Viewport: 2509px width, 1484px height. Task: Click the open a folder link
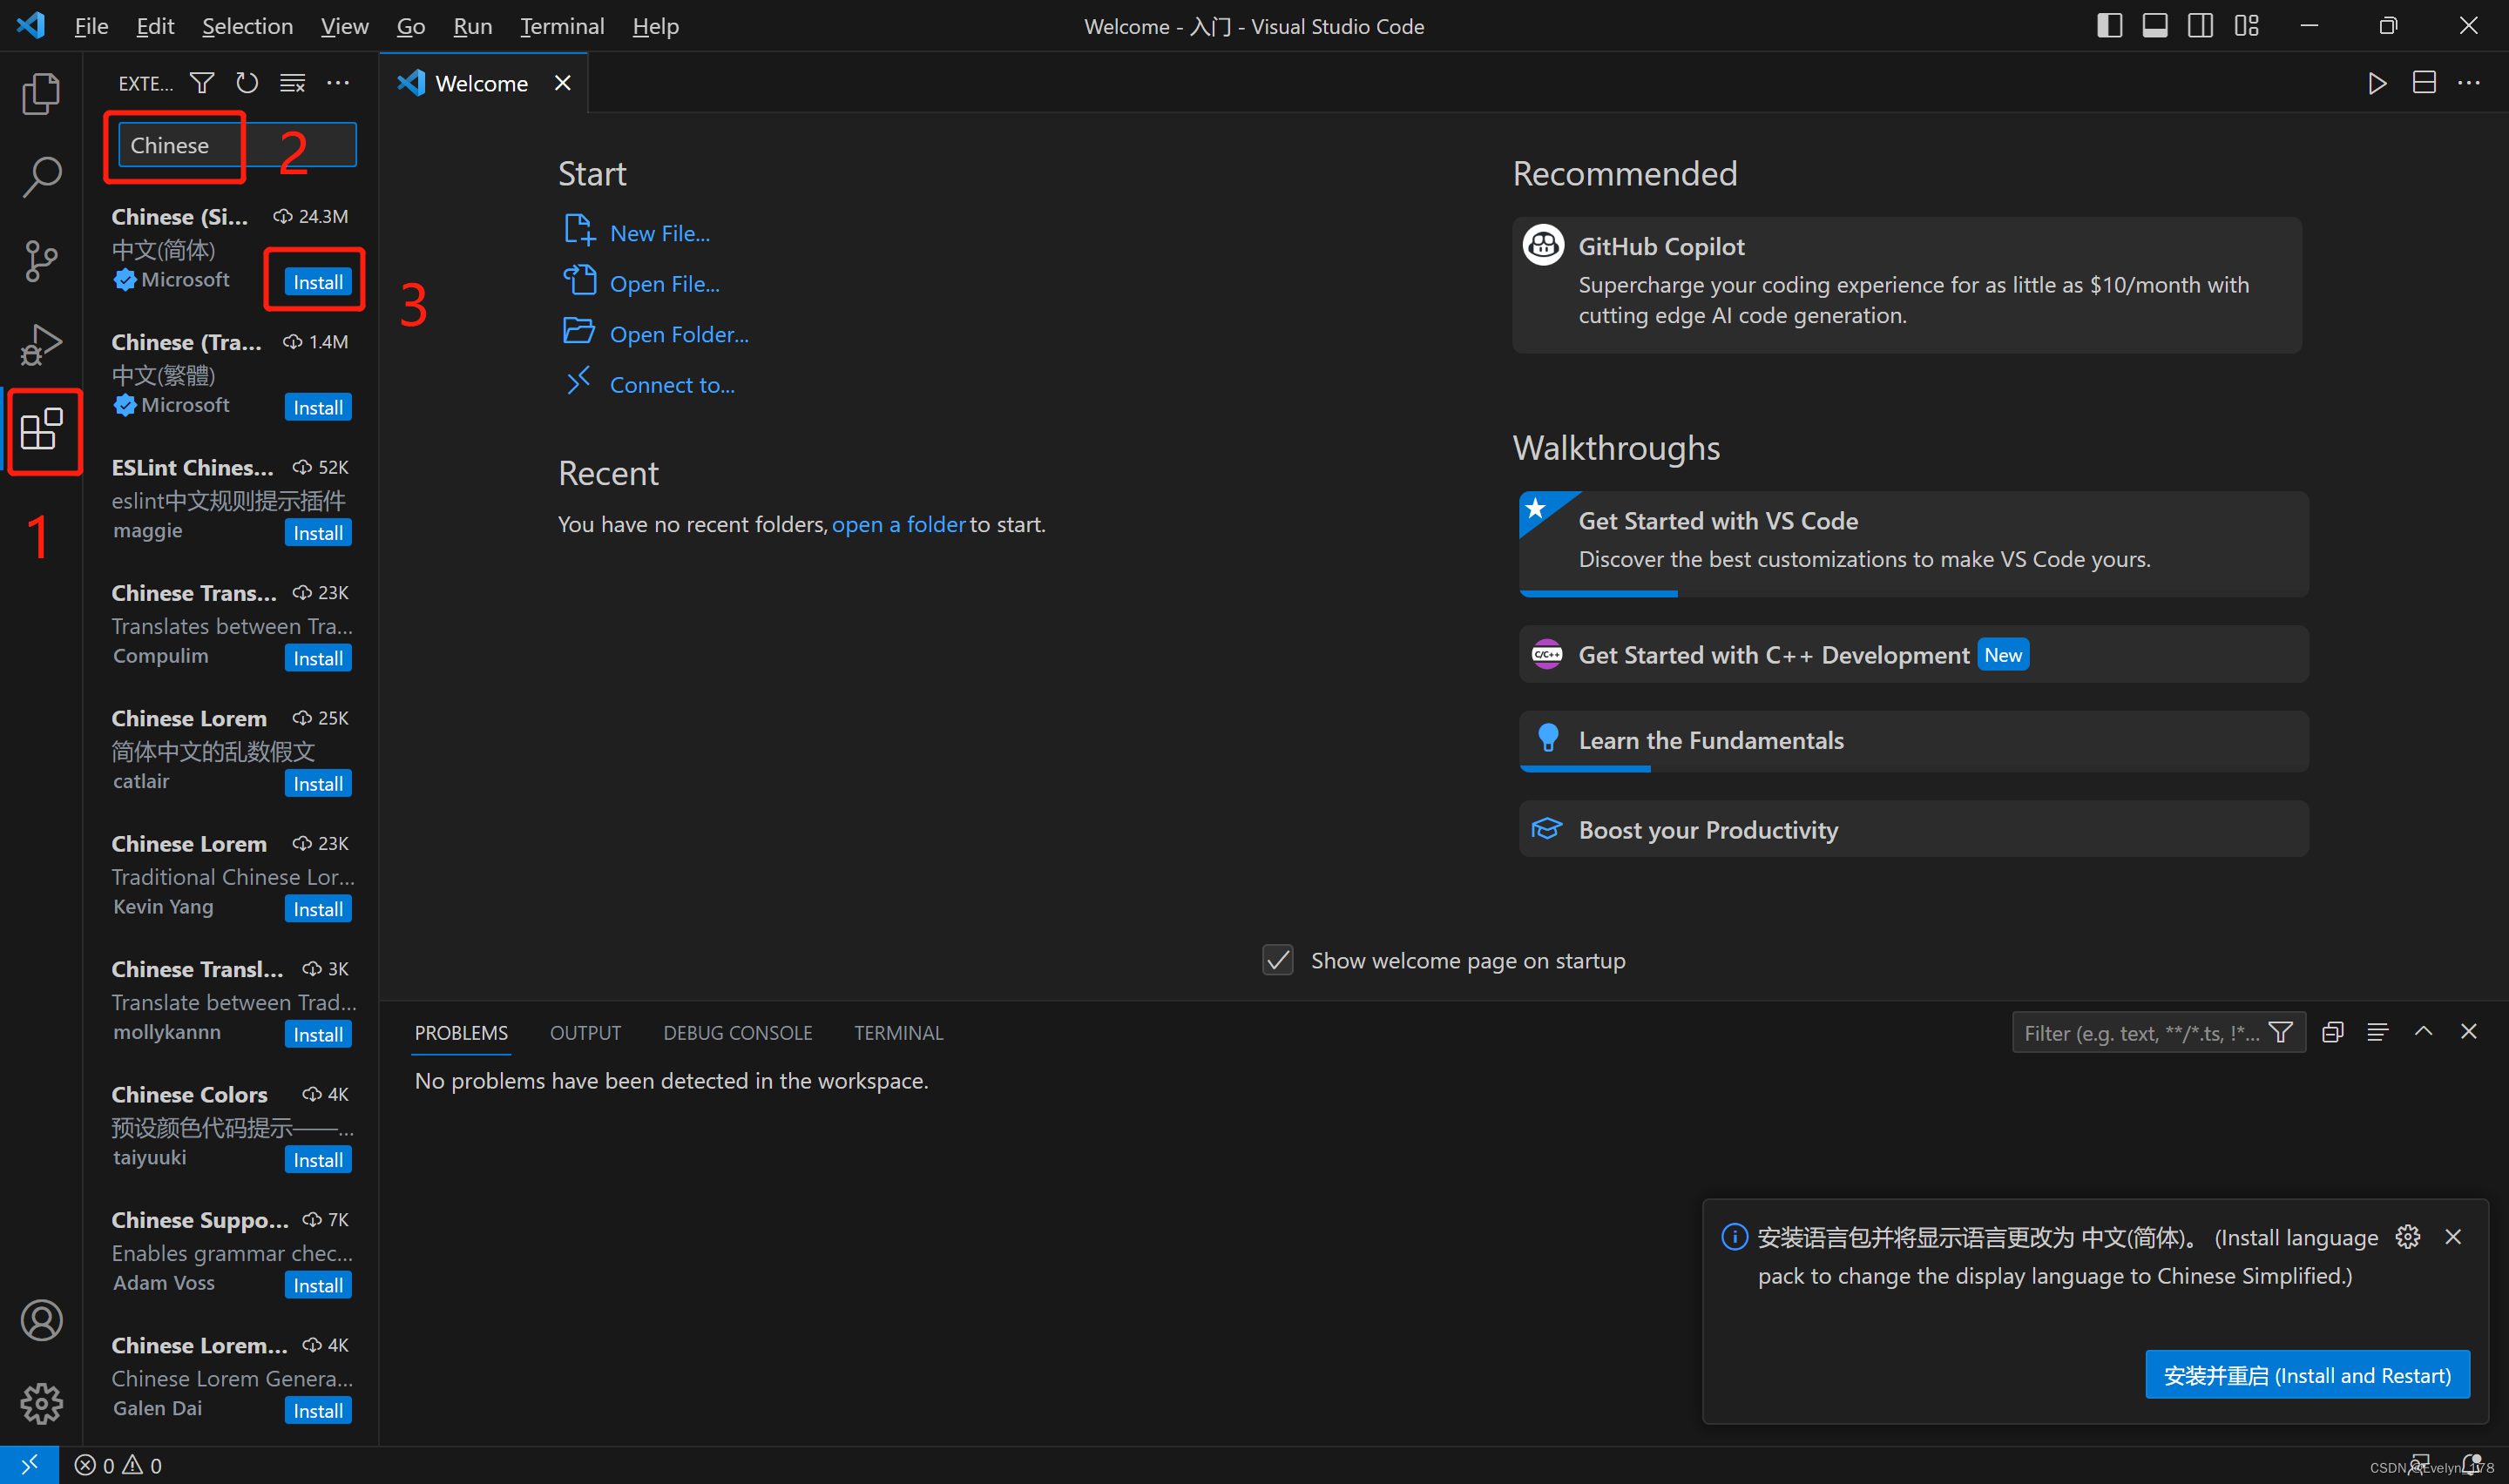click(x=897, y=524)
